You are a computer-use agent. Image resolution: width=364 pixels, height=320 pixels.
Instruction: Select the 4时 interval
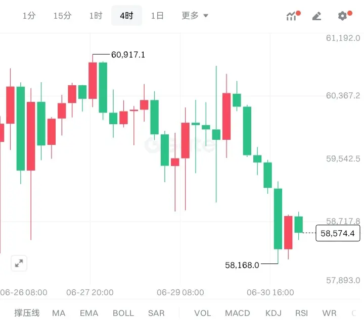(x=126, y=16)
